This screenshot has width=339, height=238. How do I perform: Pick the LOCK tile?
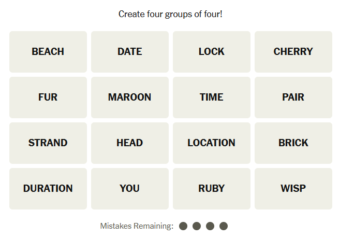(212, 52)
